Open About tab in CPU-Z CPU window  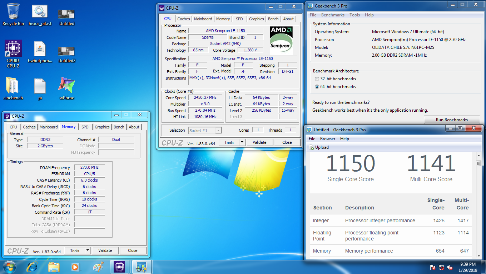[288, 19]
